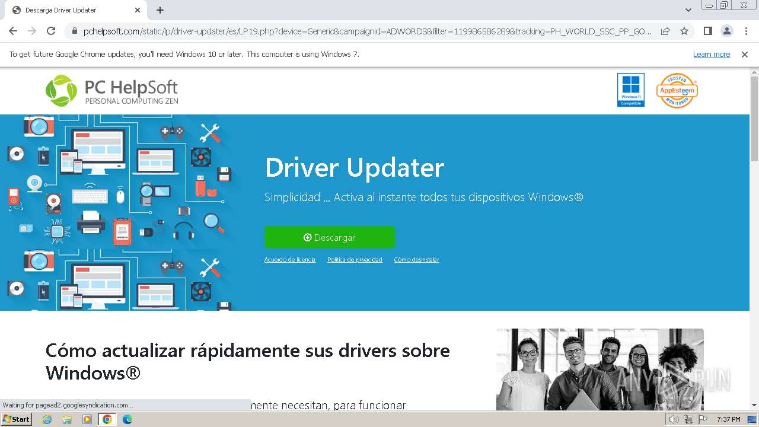Reload the page with the refresh icon

51,31
